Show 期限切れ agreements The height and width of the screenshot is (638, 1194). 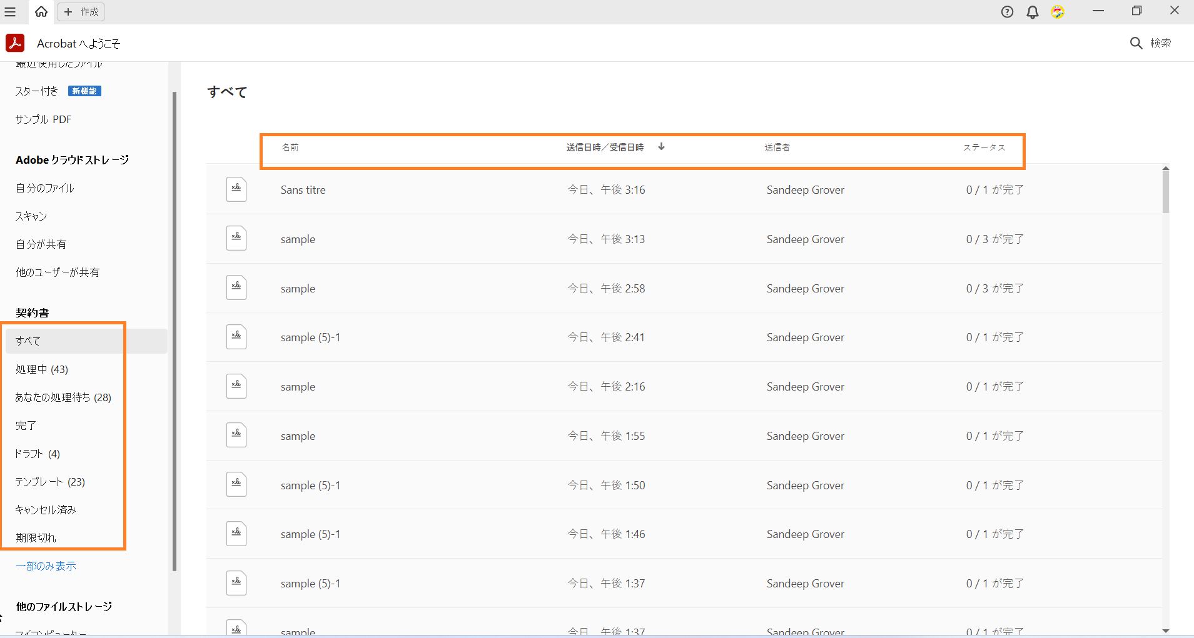click(x=36, y=538)
